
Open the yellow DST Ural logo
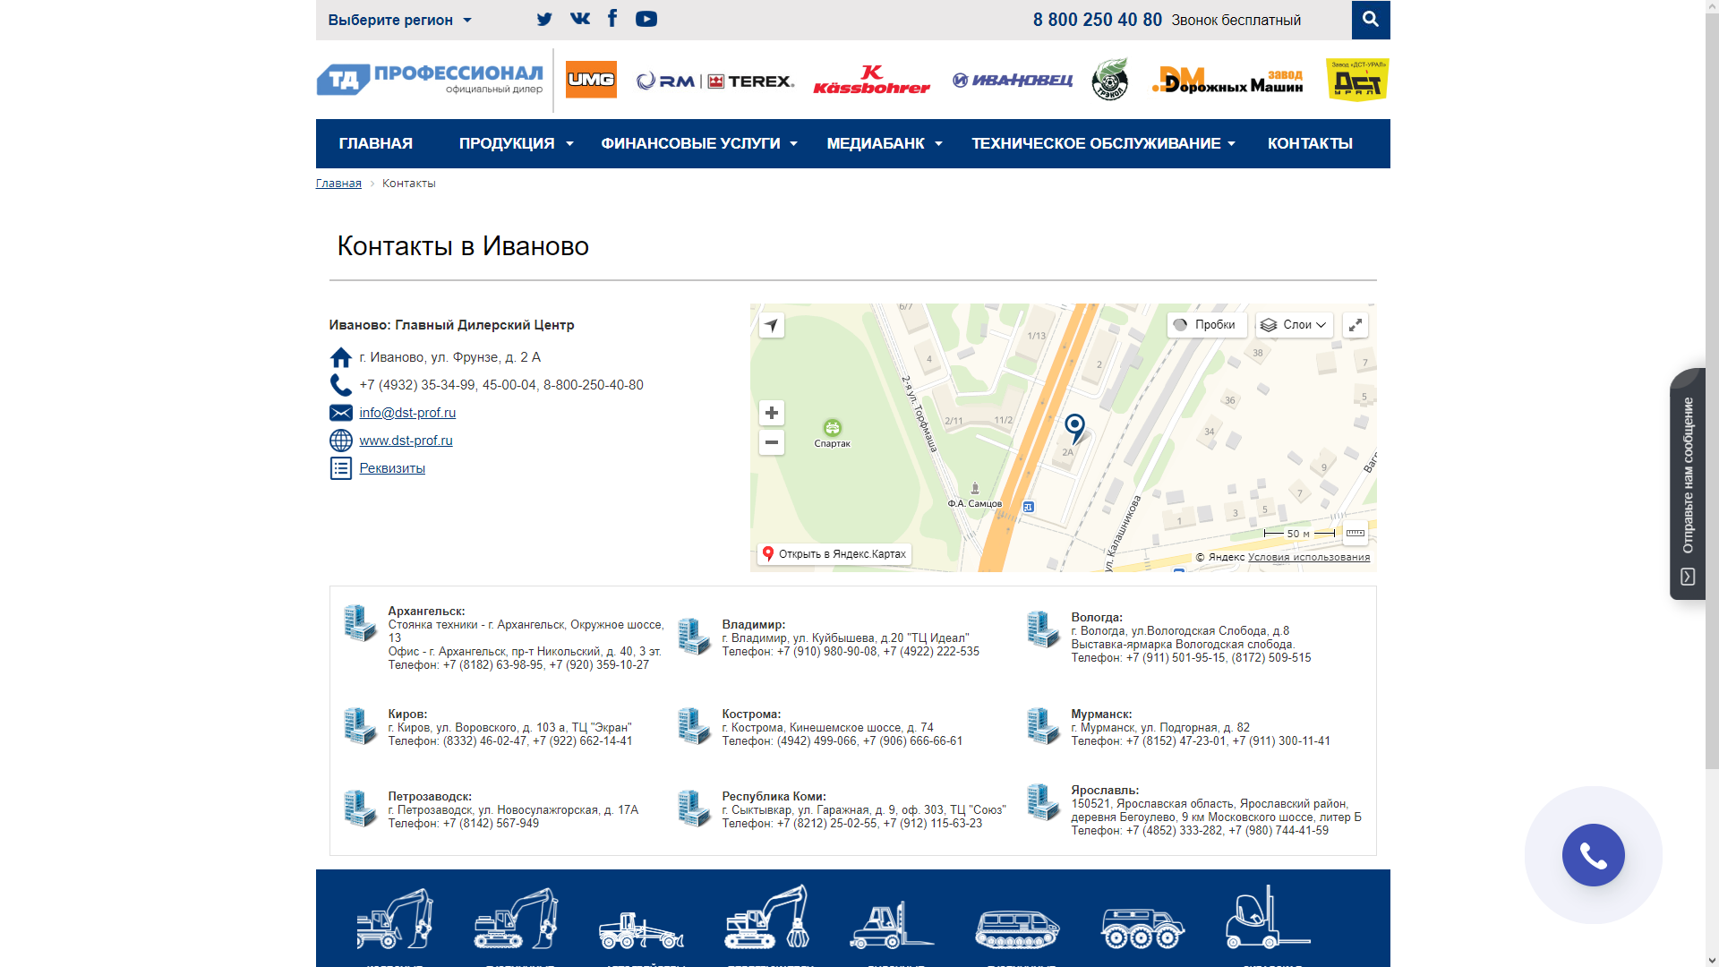point(1357,80)
